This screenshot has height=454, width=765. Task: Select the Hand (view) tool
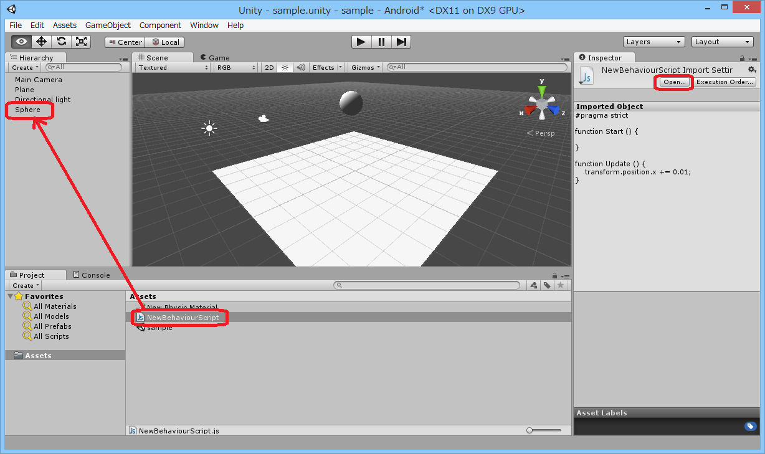[x=22, y=42]
